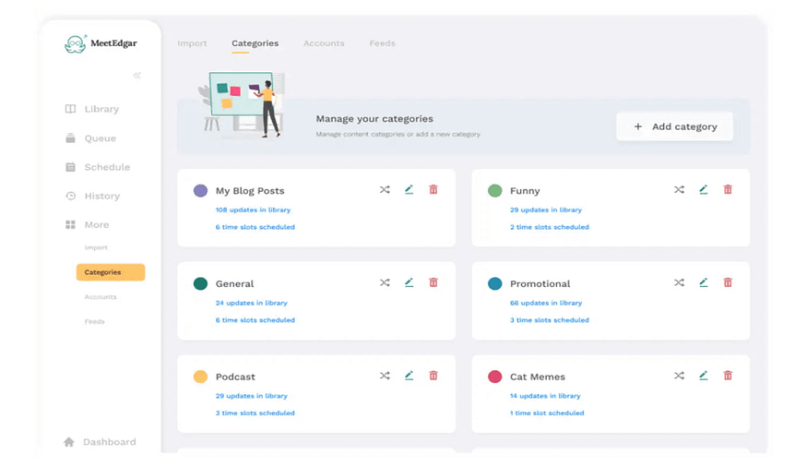Screen dimensions: 807x467
Task: Edit the Funny category
Action: [x=703, y=190]
